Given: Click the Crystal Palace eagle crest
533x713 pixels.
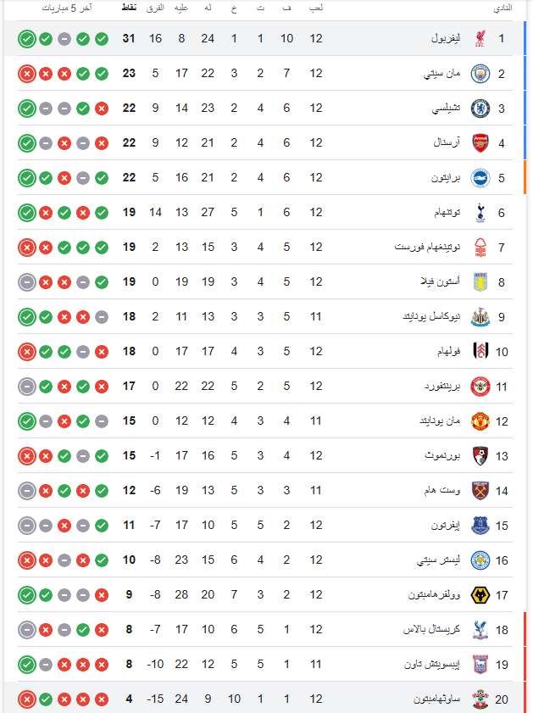Looking at the screenshot, I should point(480,630).
